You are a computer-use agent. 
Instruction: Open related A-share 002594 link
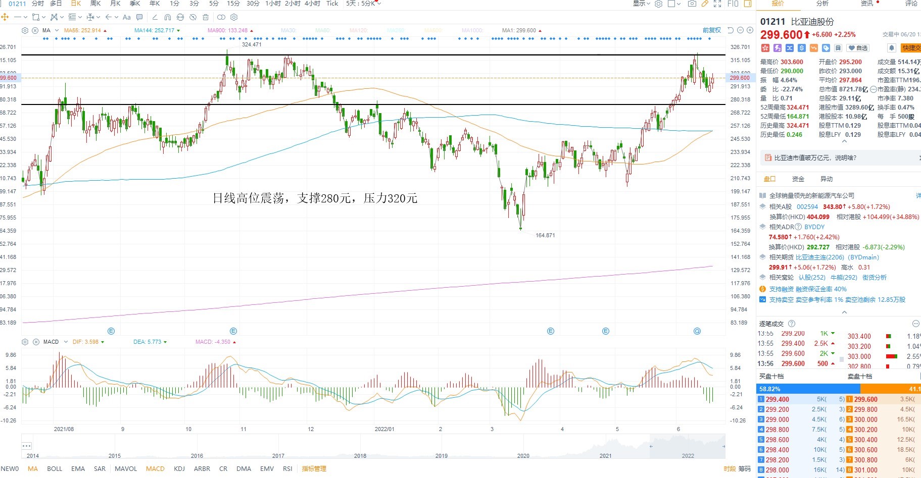pos(807,206)
